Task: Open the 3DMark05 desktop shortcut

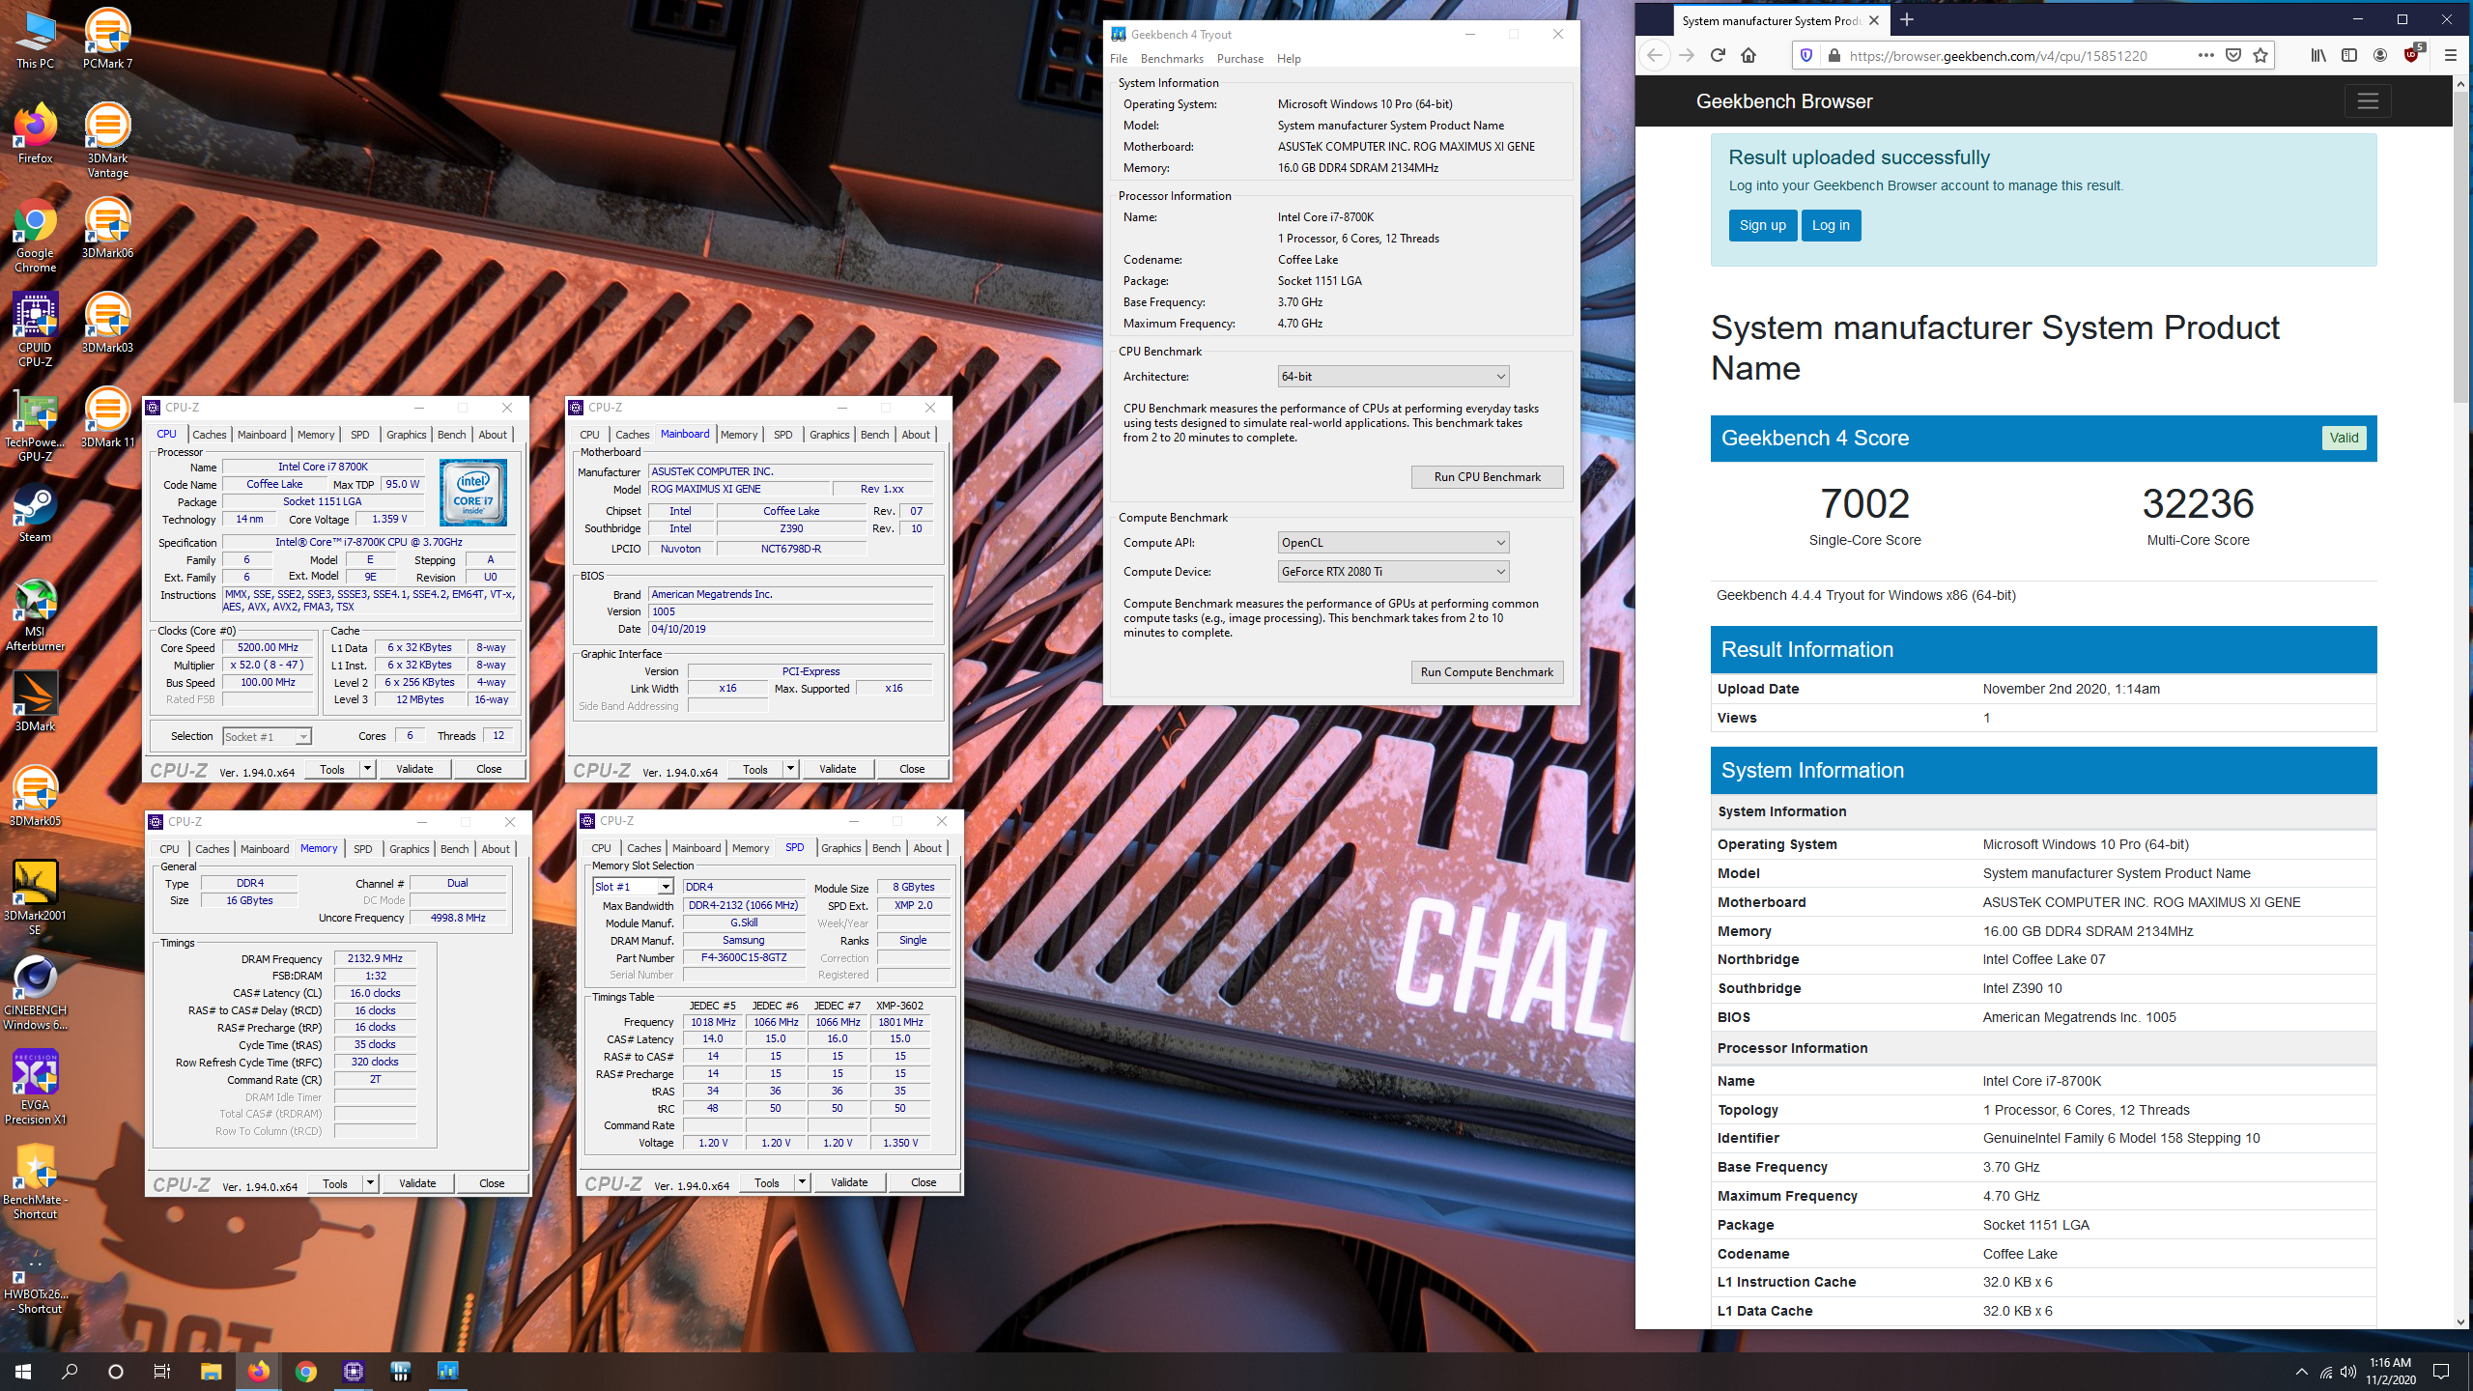Action: coord(35,797)
